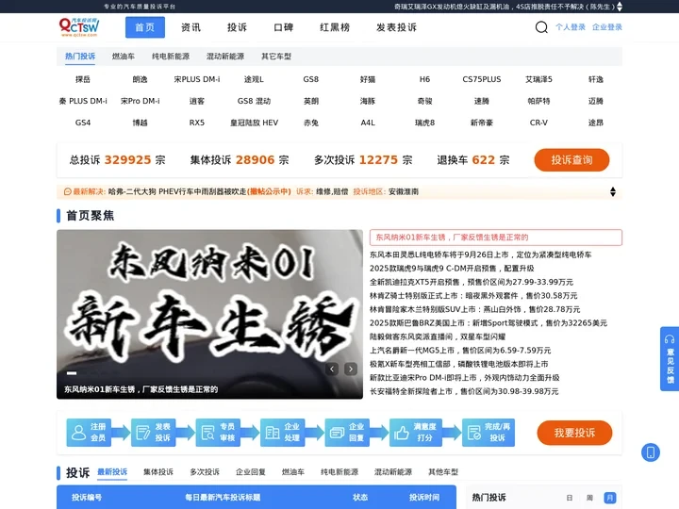This screenshot has height=509, width=679.
Task: Select the 周 hot complaints filter
Action: (589, 498)
